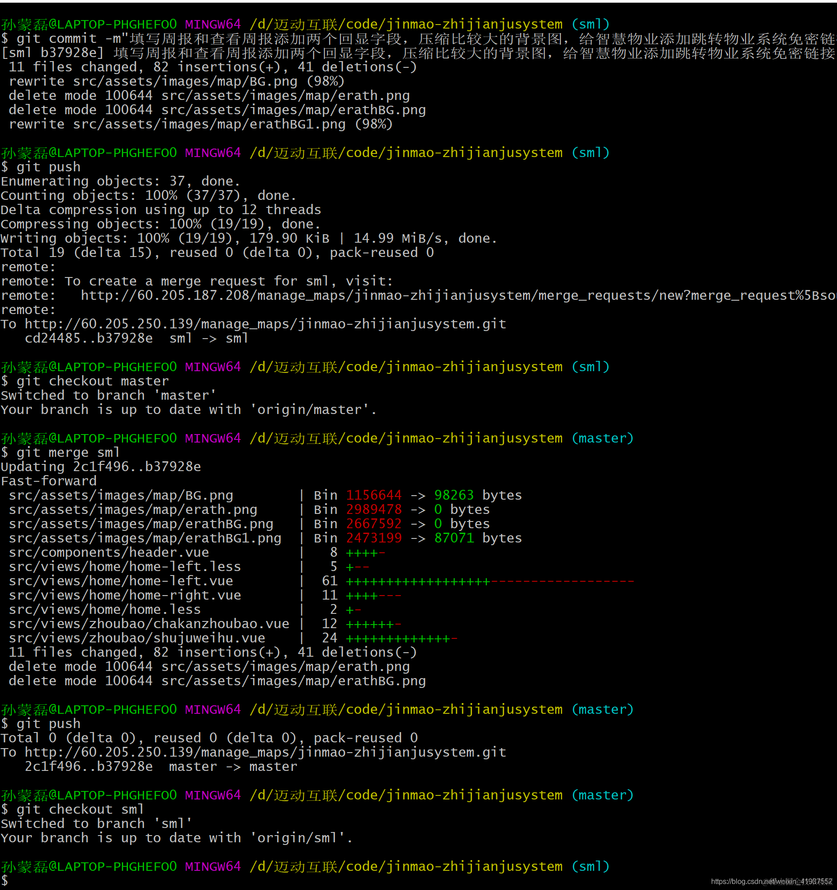Click the 'Writing objects: 100% (19/19)' line

pyautogui.click(x=249, y=239)
